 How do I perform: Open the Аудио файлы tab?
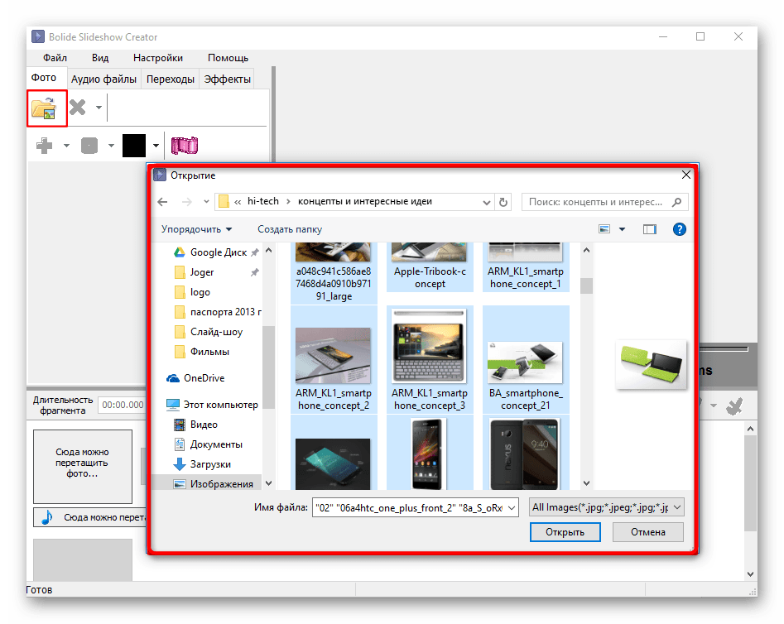click(103, 79)
